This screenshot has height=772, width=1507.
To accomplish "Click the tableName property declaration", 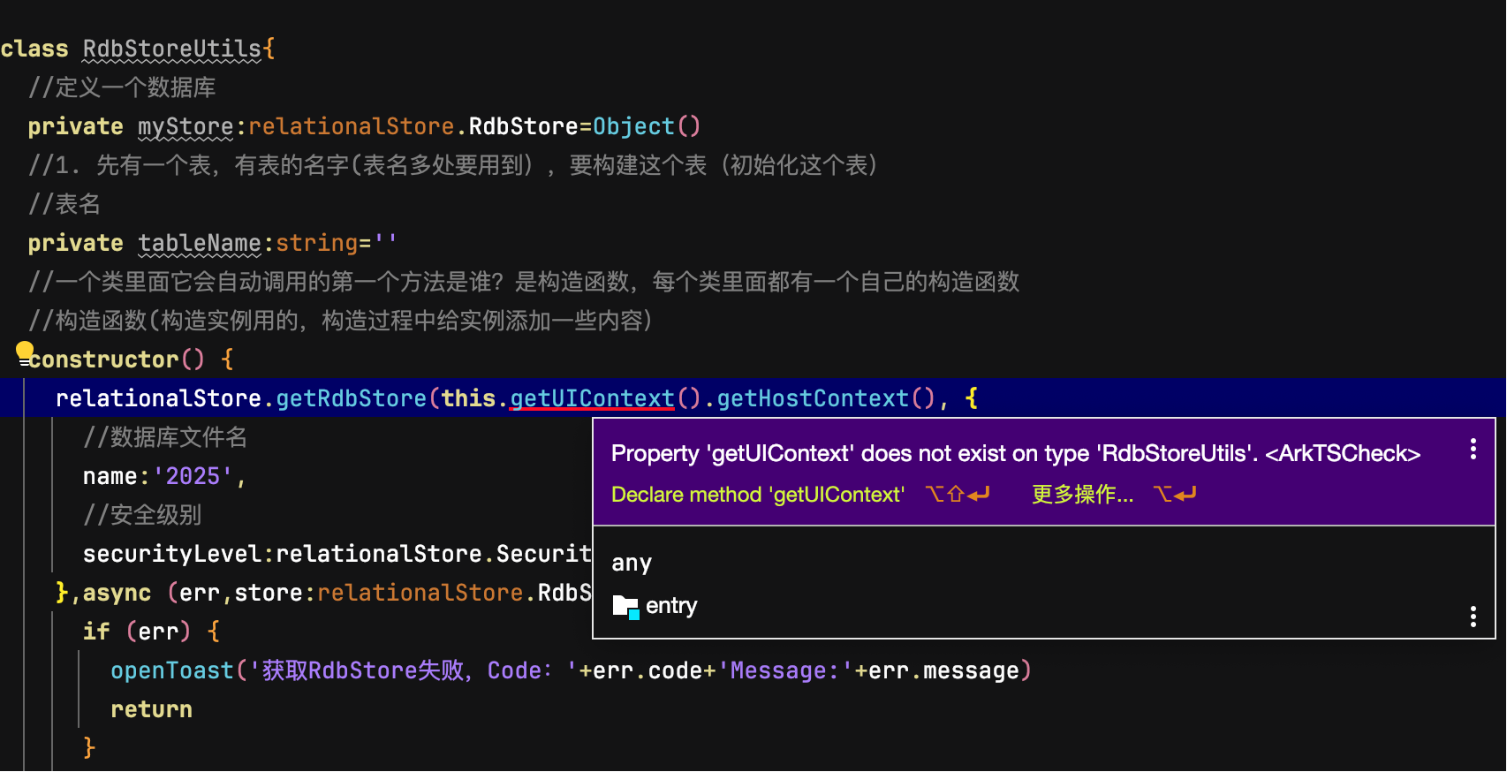I will click(x=200, y=243).
